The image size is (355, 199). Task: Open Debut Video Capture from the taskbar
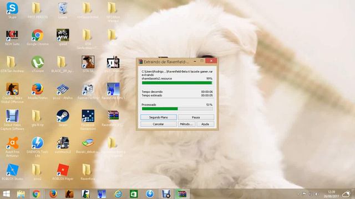tap(166, 194)
